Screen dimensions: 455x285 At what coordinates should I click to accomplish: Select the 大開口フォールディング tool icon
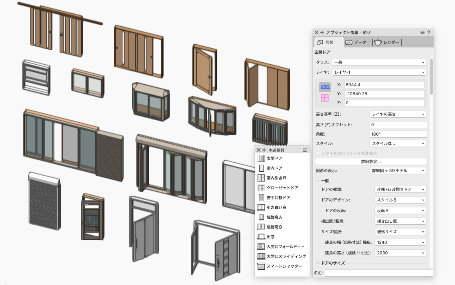pos(261,247)
